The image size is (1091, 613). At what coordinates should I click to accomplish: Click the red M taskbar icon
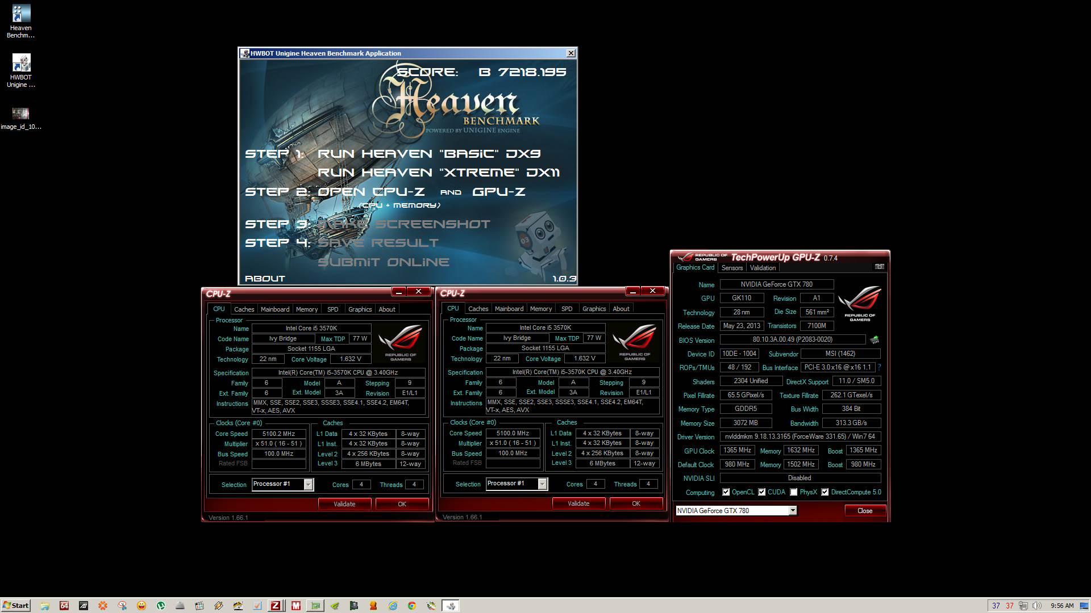coord(295,606)
